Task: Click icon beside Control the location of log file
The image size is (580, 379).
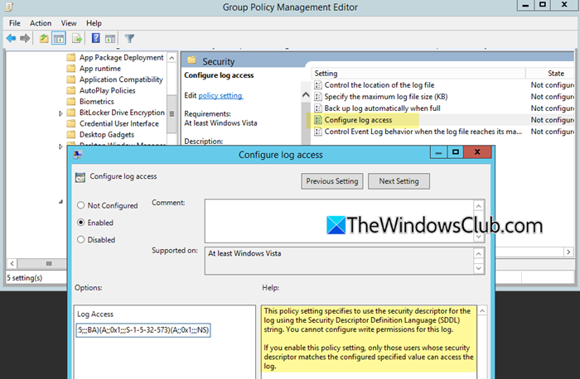Action: [x=317, y=85]
